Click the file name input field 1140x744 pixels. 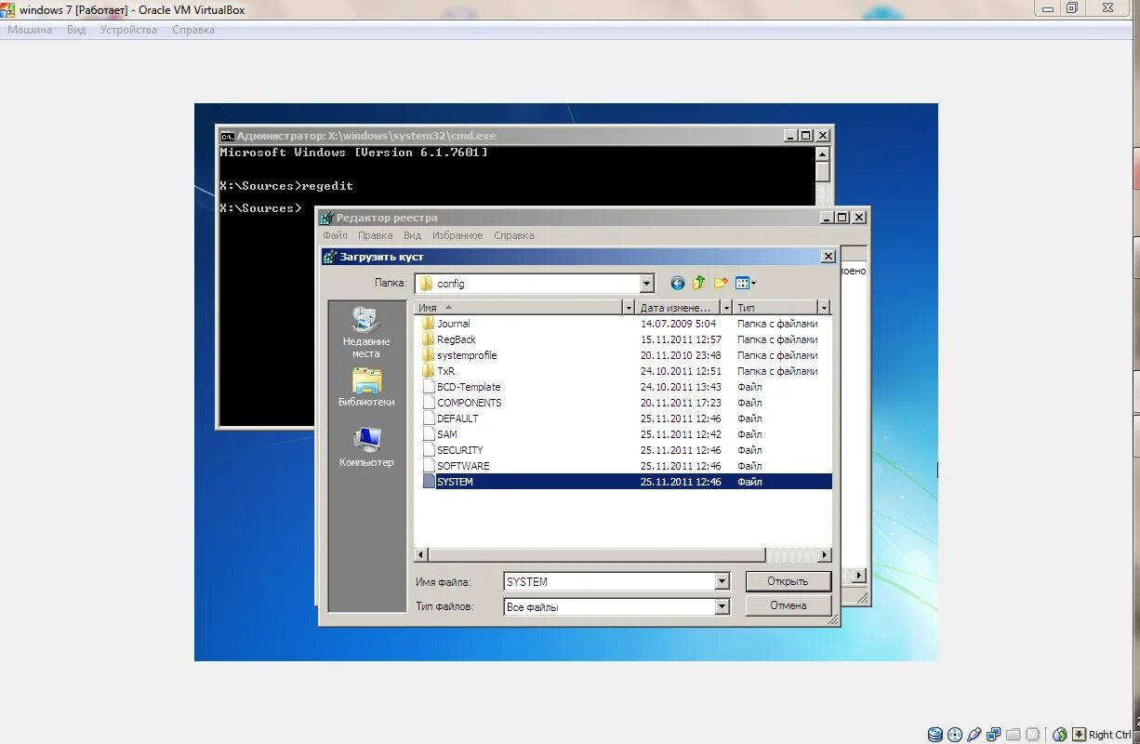pos(609,581)
